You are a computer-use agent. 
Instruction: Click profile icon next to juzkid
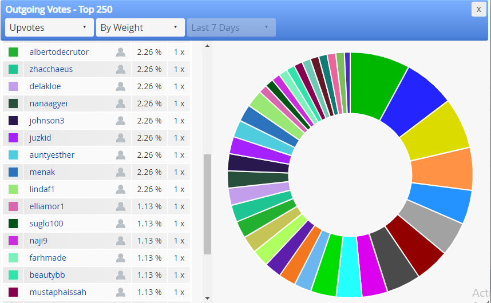click(x=121, y=138)
